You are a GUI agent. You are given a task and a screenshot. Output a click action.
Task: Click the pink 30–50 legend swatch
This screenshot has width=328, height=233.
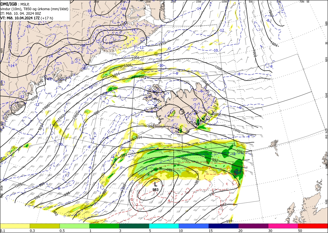pos(283,226)
